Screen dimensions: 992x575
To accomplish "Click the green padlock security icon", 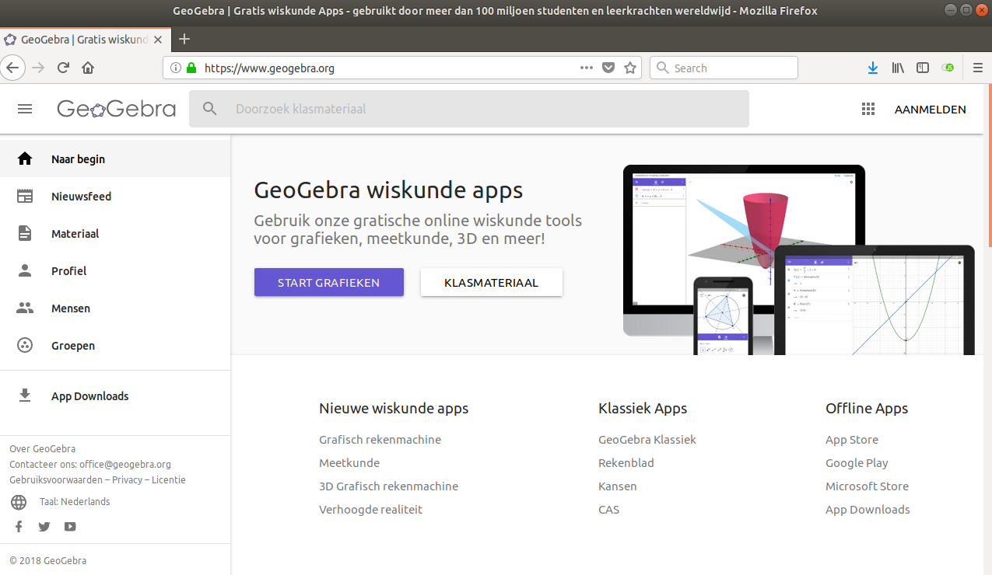I will [x=191, y=68].
